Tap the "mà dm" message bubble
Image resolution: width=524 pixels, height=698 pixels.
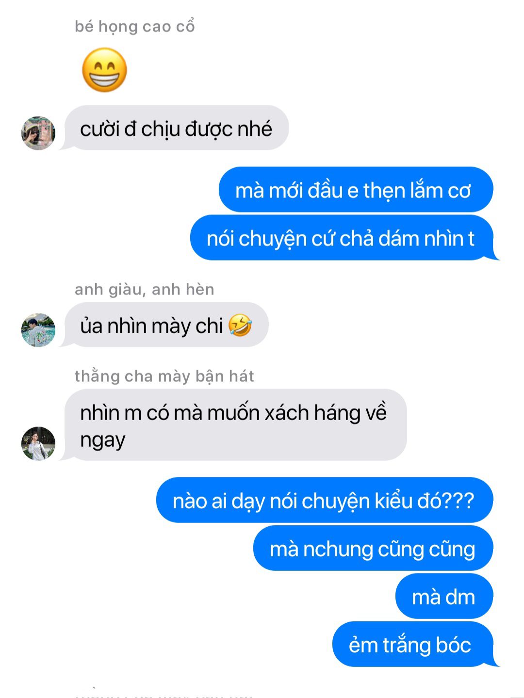(x=444, y=596)
